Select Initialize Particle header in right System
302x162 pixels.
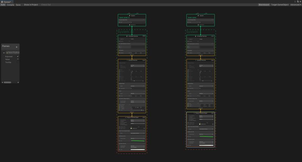(x=200, y=36)
